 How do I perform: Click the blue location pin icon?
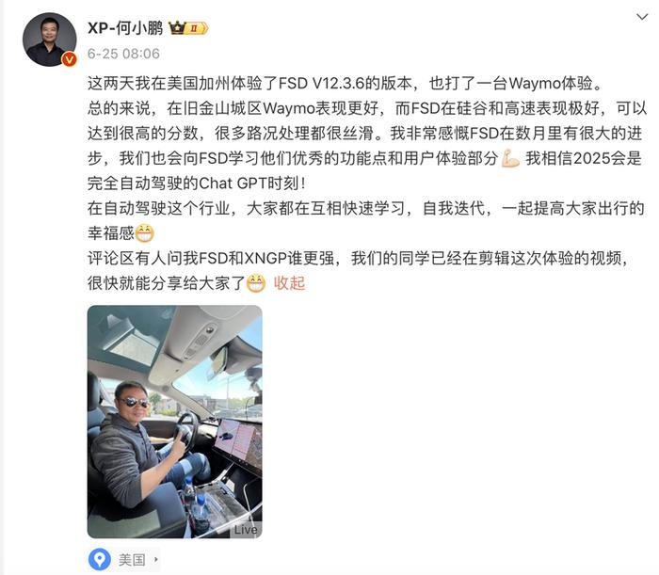(100, 559)
